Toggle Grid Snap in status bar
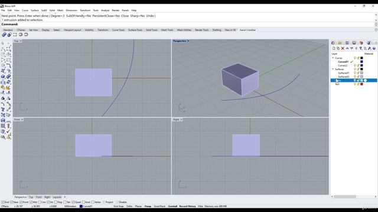The image size is (378, 212). pyautogui.click(x=118, y=206)
